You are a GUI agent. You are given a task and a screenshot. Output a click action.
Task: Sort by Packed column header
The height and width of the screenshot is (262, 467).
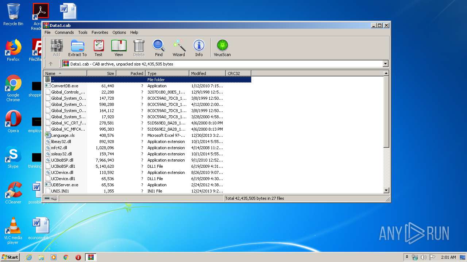click(x=131, y=74)
